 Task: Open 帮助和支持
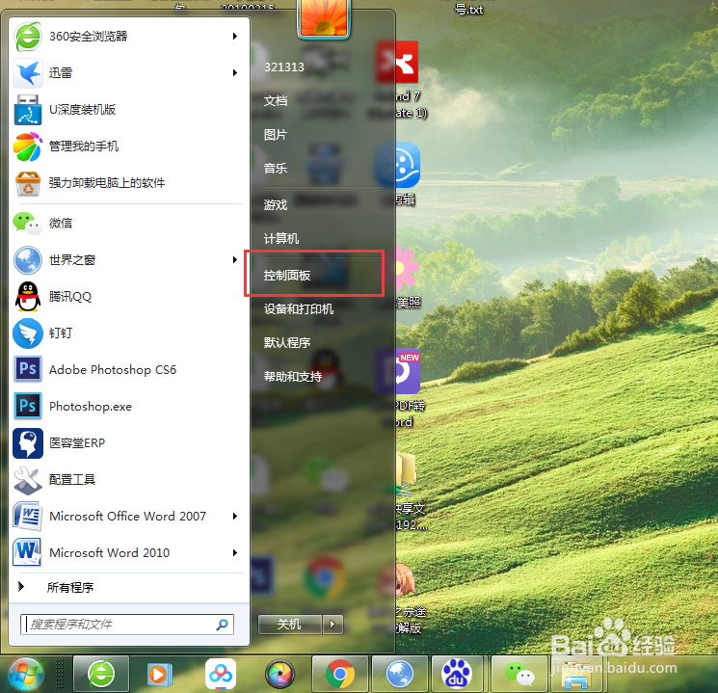(x=293, y=377)
